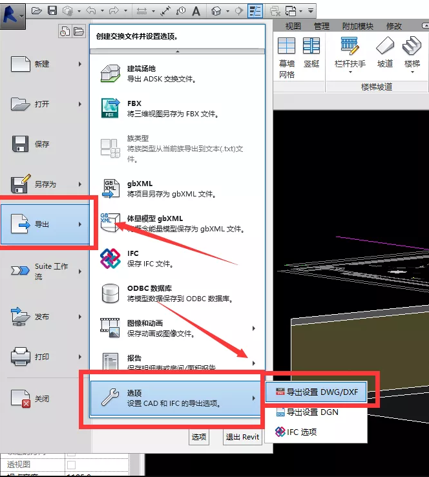429x477 pixels.
Task: Open 报告 (Reports) export submenu
Action: (177, 362)
